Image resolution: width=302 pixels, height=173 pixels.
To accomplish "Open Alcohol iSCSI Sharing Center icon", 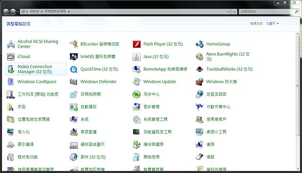I will (x=11, y=44).
